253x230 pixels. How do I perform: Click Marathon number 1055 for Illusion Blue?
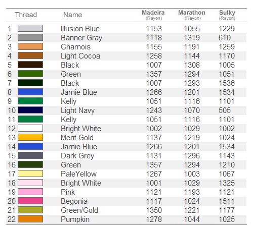(192, 29)
